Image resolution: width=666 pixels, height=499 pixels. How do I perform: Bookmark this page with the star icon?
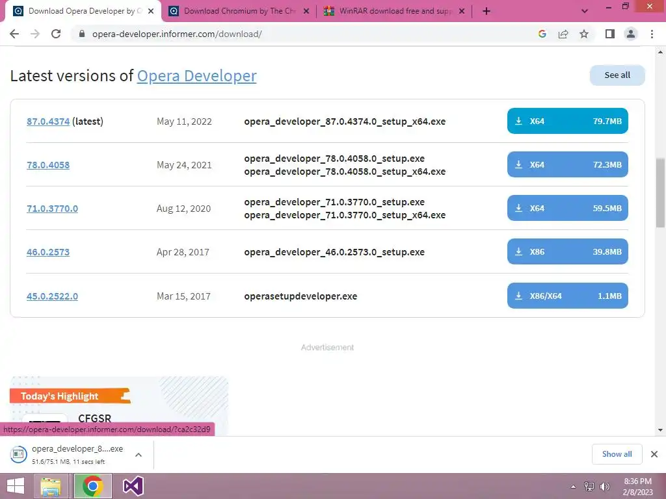point(584,34)
